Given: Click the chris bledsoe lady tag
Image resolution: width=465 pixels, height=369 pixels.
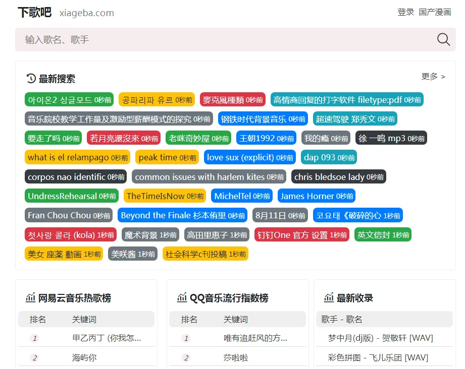Looking at the screenshot, I should click(x=339, y=177).
